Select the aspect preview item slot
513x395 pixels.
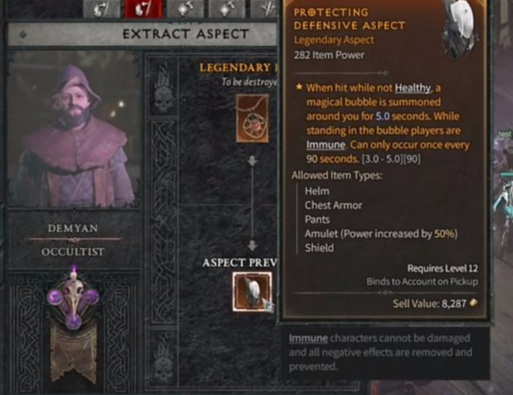253,292
